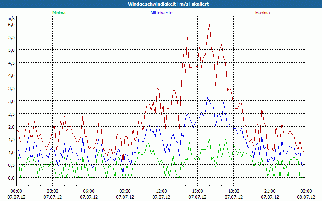This screenshot has width=322, height=201.
Task: Click the m/s unit label
Action: click(x=11, y=18)
